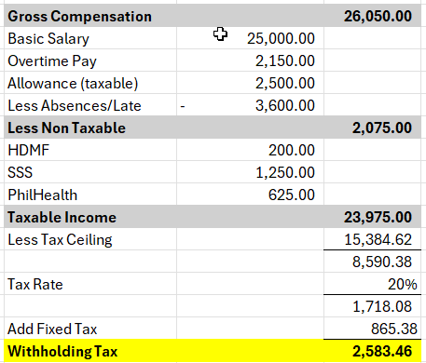Select the SSS contribution 1,250.00 cell

(x=250, y=172)
